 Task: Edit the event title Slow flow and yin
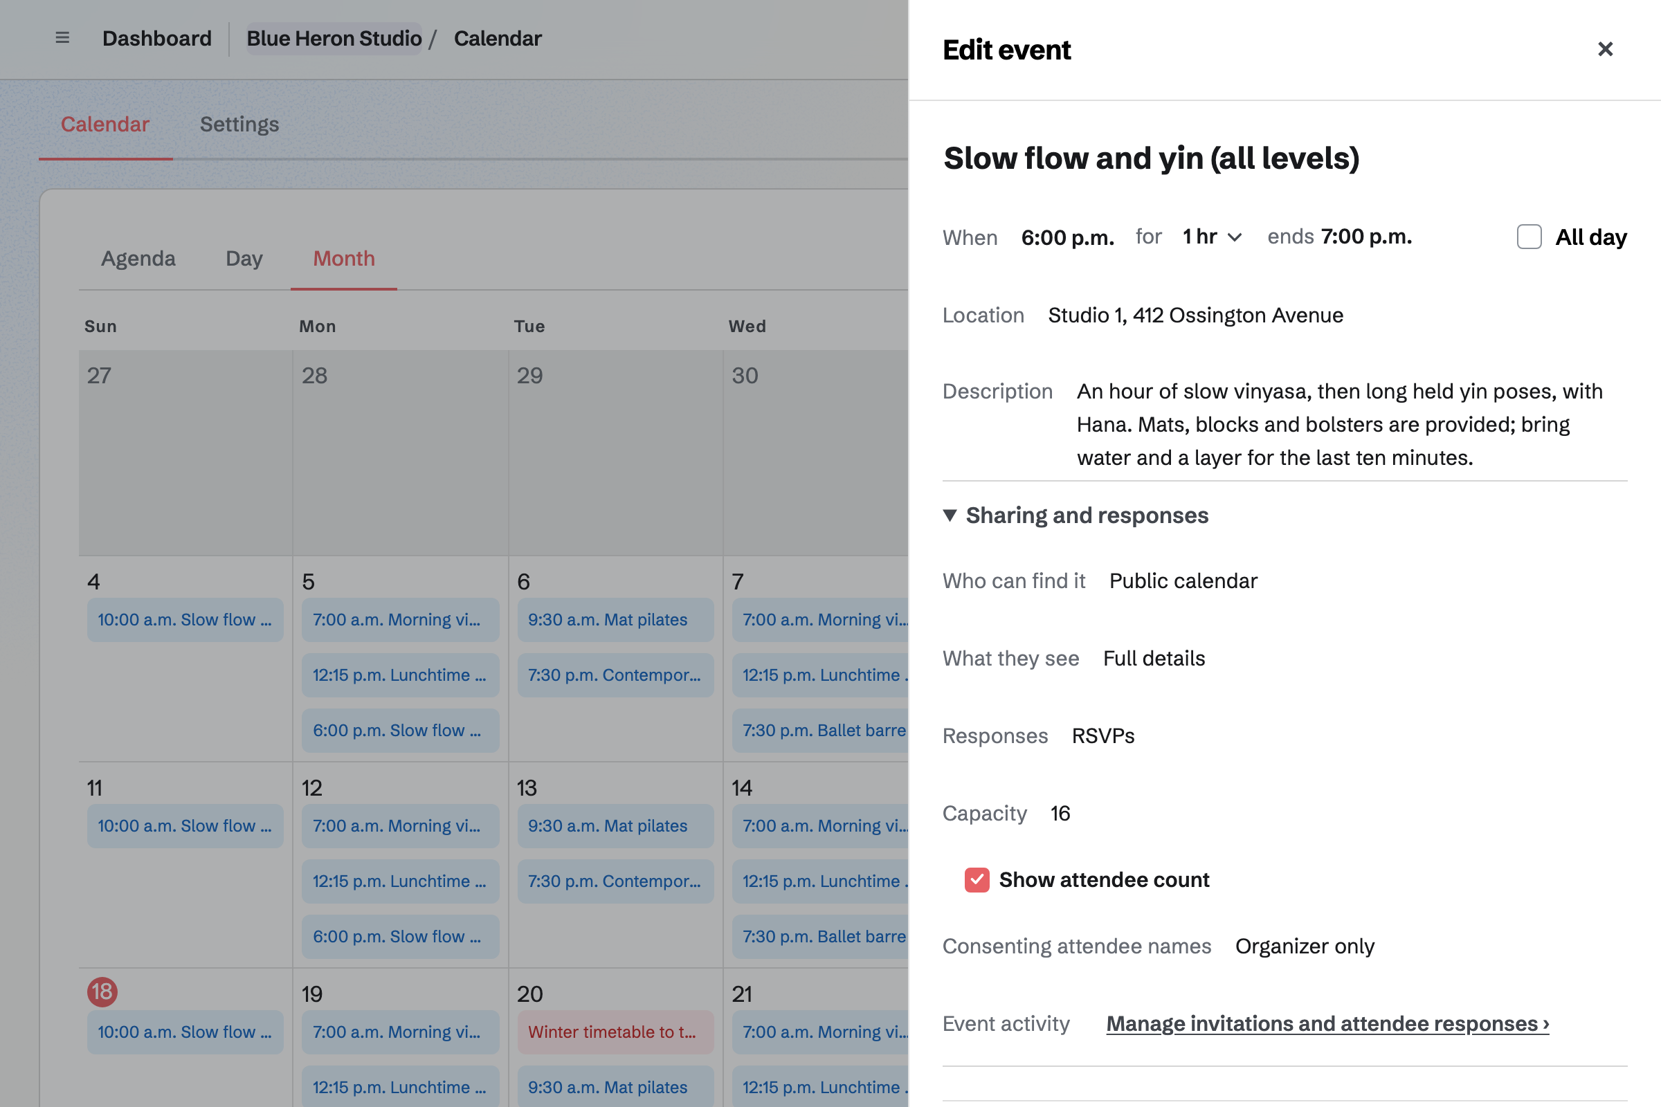point(1151,158)
